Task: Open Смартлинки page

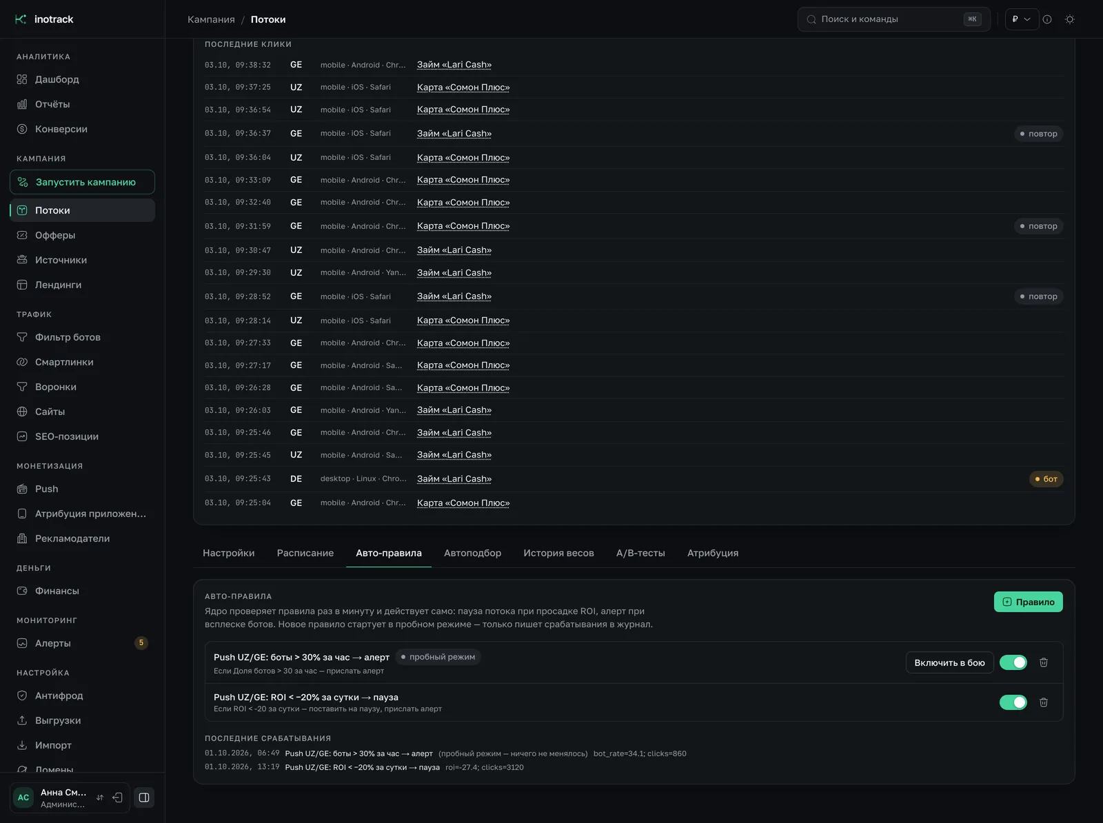Action: click(82, 362)
